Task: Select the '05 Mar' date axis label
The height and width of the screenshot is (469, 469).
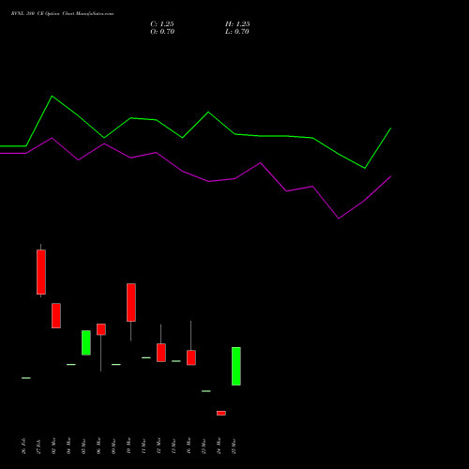Action: [83, 446]
